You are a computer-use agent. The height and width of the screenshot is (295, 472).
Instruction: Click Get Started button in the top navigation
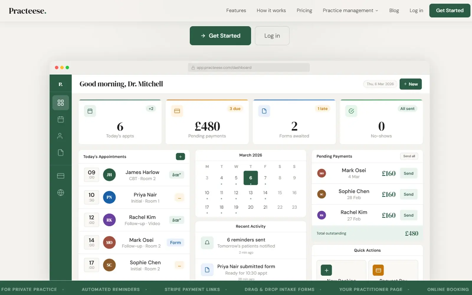click(450, 11)
